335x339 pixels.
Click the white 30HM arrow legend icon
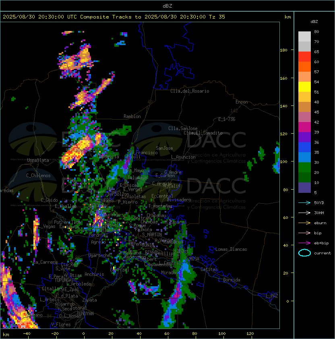(304, 213)
